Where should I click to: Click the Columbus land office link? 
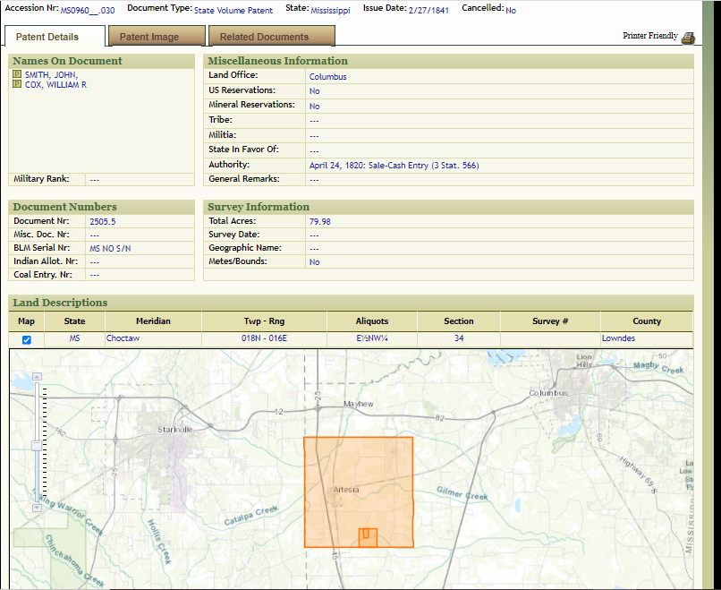(327, 77)
